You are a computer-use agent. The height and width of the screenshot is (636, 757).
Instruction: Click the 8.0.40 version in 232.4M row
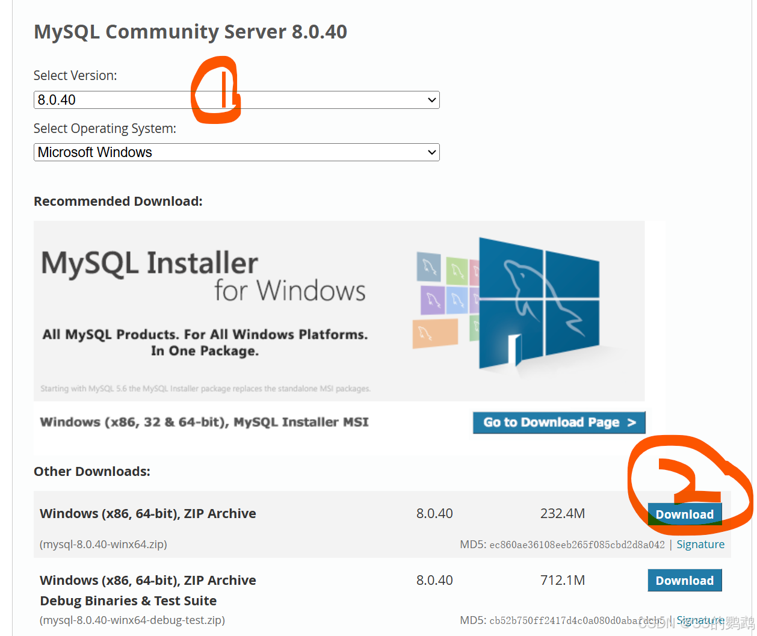[434, 513]
